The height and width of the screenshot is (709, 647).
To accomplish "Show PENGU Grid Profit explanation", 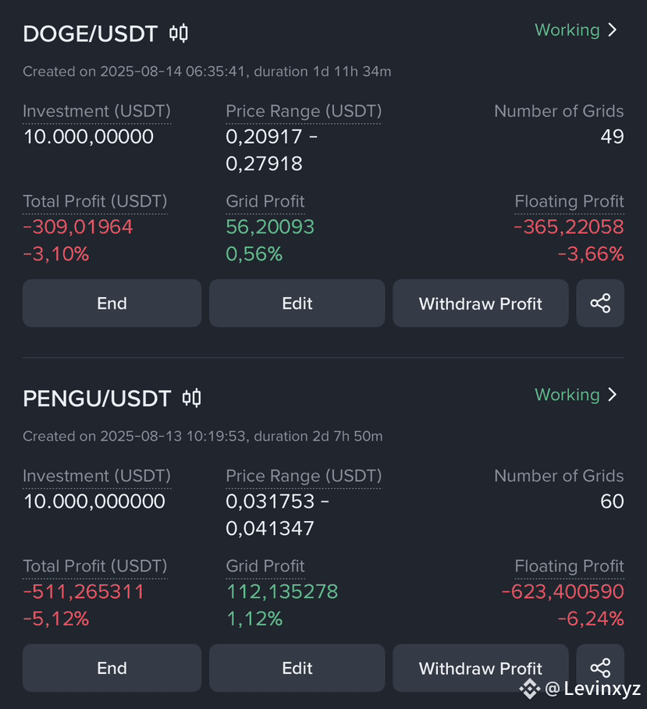I will point(265,565).
